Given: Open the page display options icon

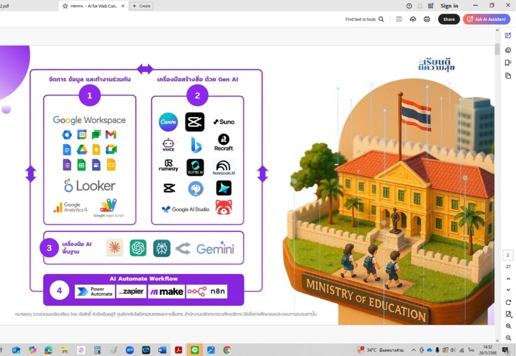Looking at the screenshot, I should point(508,314).
